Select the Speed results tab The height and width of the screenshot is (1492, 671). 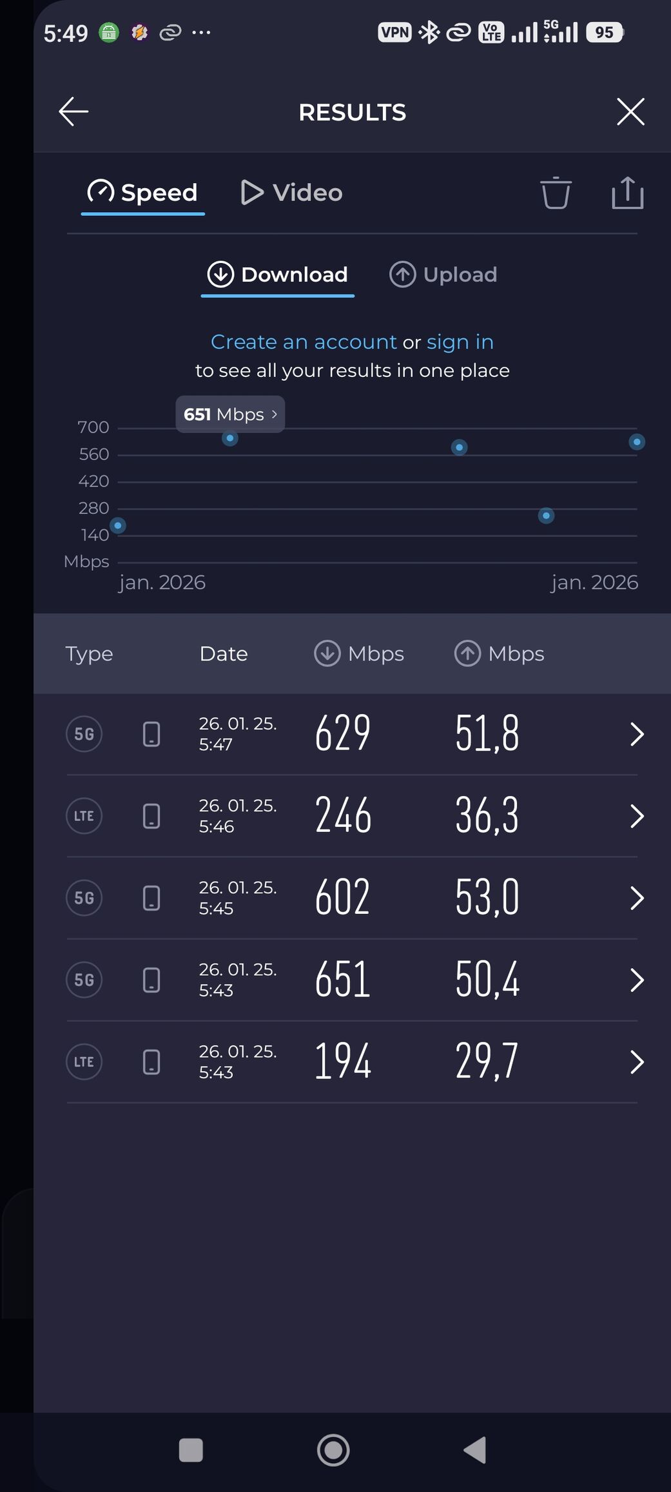click(x=143, y=193)
